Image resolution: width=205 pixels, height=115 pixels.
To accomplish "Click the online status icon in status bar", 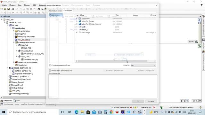I will click(161, 107).
